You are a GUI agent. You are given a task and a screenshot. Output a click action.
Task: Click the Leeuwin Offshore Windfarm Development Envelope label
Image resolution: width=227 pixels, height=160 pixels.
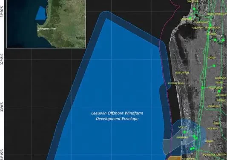pos(117,116)
